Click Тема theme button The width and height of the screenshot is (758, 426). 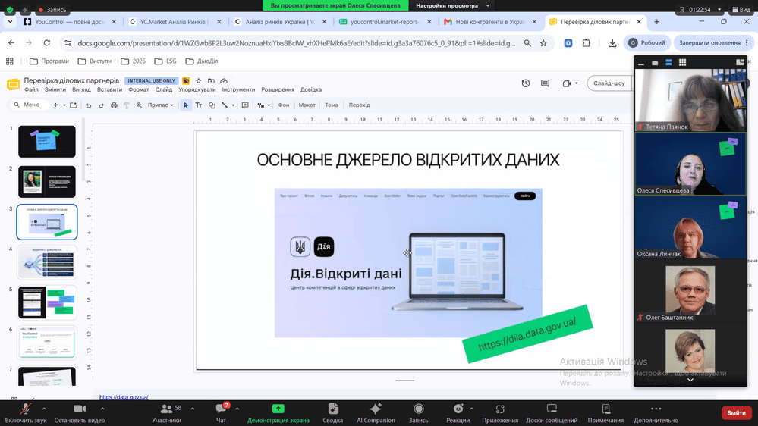pos(332,105)
